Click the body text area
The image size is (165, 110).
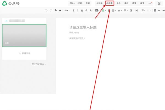[77, 38]
